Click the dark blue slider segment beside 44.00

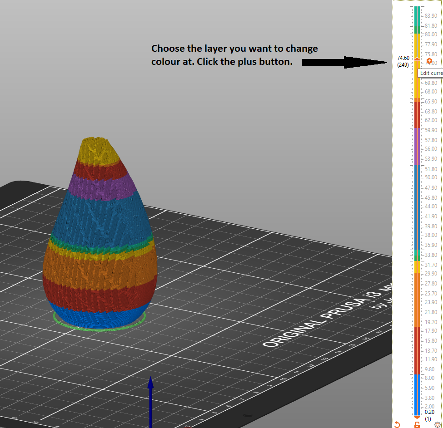[x=417, y=207]
